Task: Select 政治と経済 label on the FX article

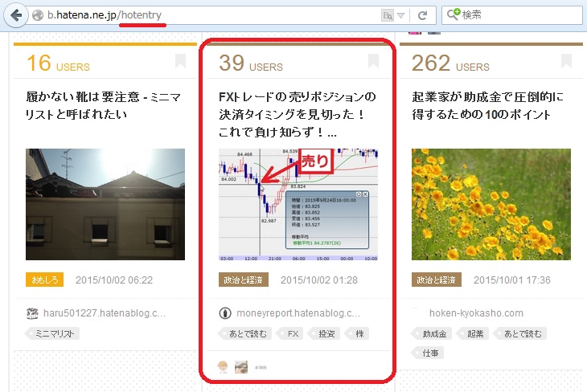Action: pos(244,280)
